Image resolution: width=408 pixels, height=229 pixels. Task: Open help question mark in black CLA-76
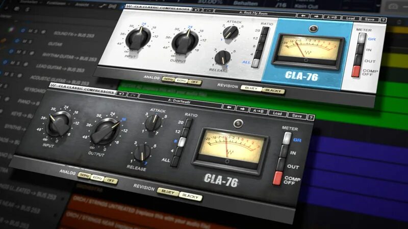click(x=311, y=118)
